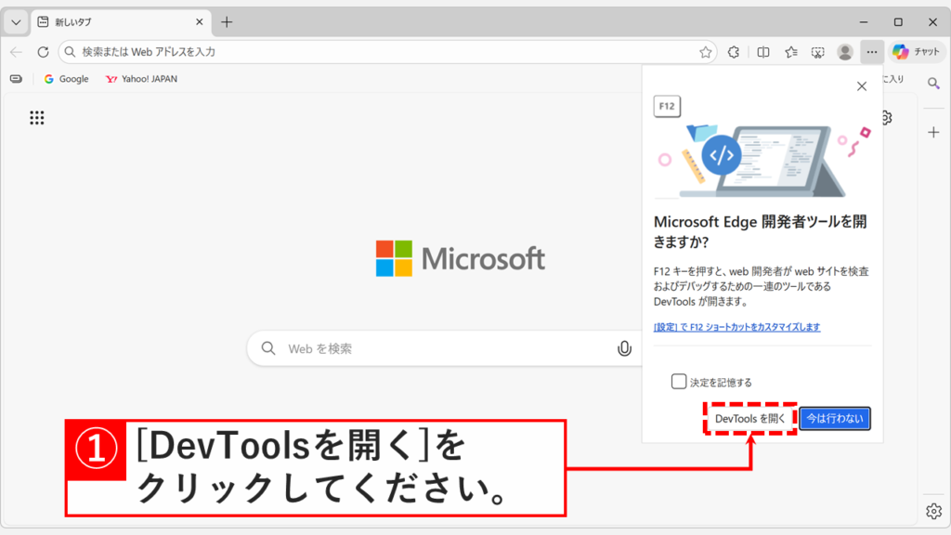The image size is (951, 535).
Task: Open the Settings and more … menu
Action: click(x=871, y=52)
